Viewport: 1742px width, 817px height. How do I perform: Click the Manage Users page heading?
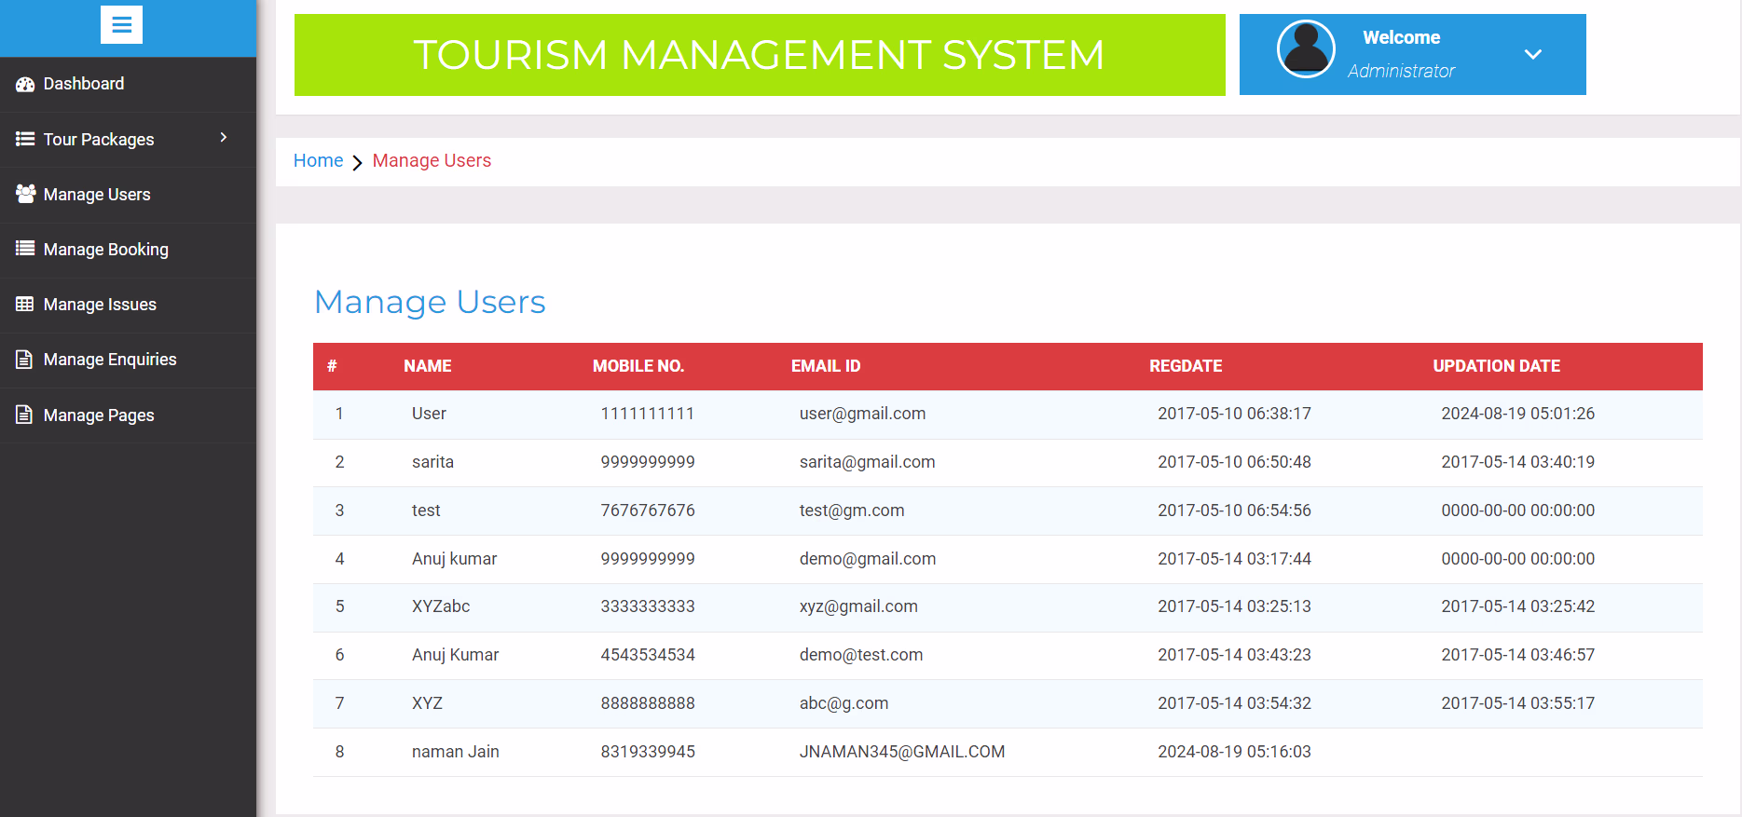[430, 302]
